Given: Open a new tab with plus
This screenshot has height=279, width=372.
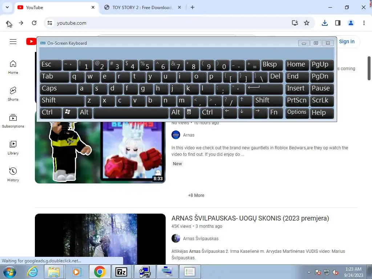Looking at the screenshot, I should point(193,7).
